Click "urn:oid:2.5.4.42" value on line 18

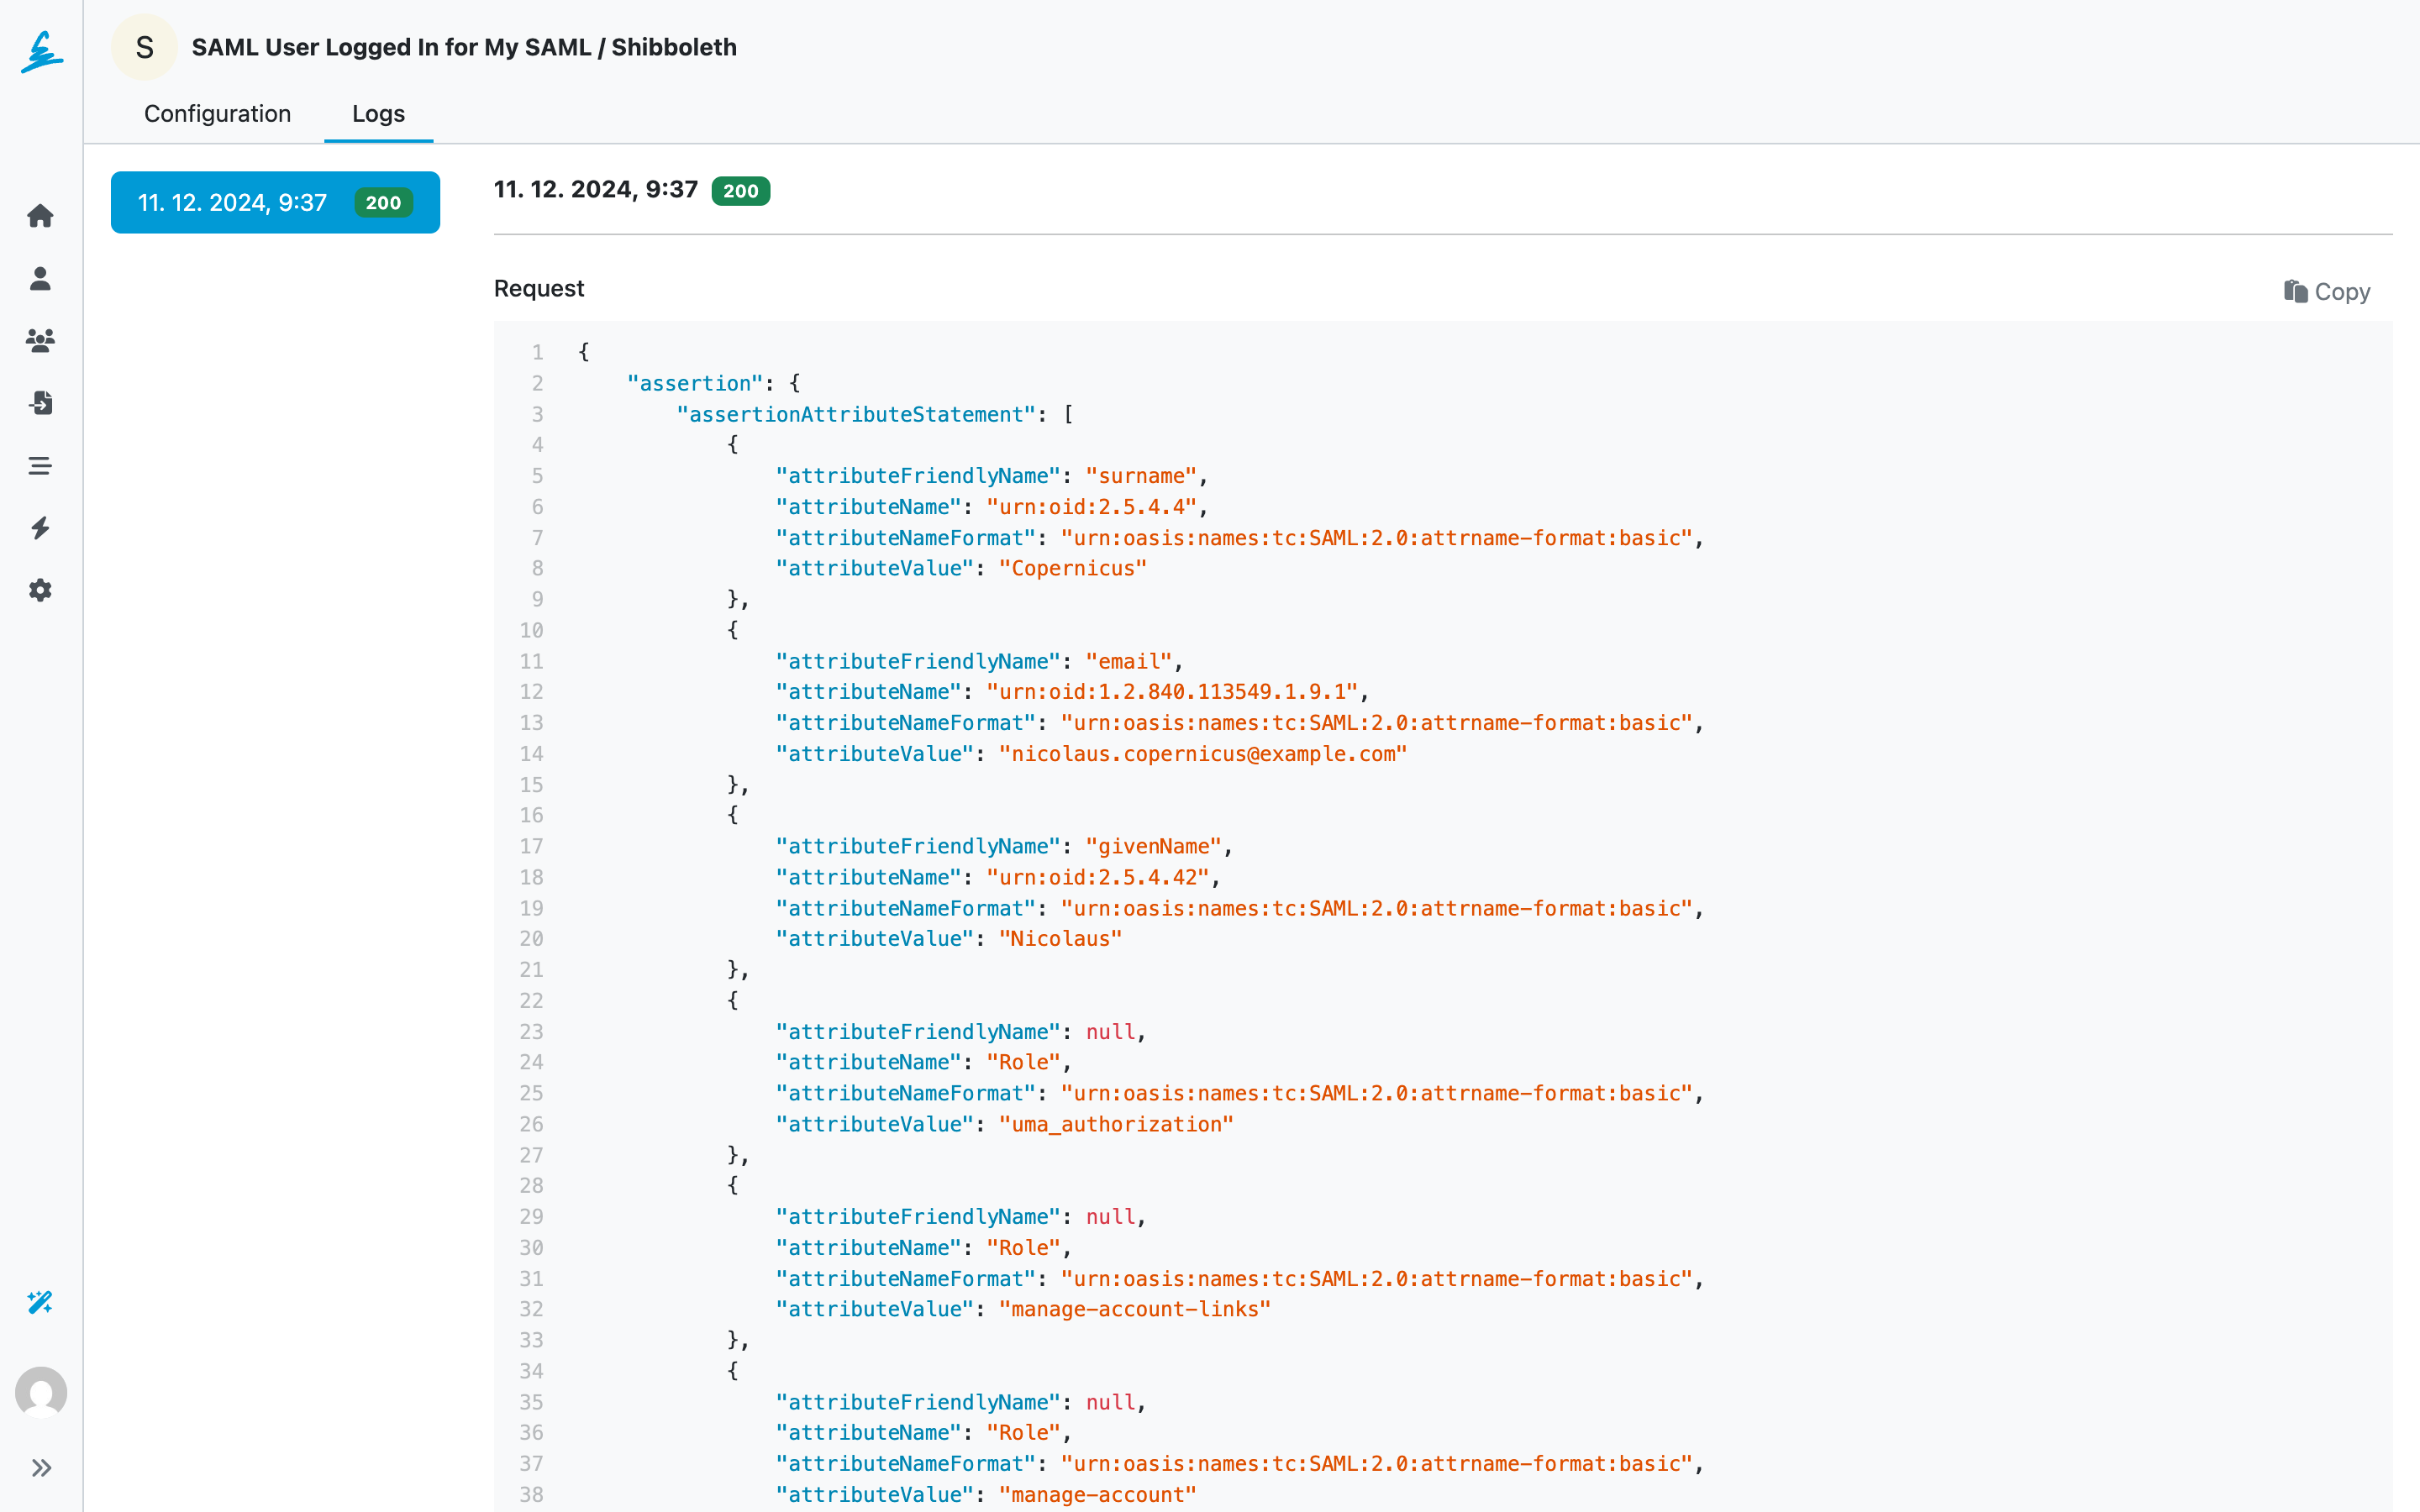point(1098,877)
